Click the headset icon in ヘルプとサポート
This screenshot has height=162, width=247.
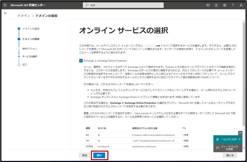[x=218, y=140]
